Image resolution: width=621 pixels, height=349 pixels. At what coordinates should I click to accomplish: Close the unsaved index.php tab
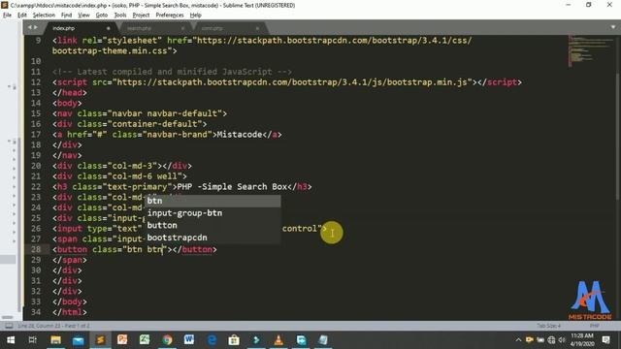(108, 28)
